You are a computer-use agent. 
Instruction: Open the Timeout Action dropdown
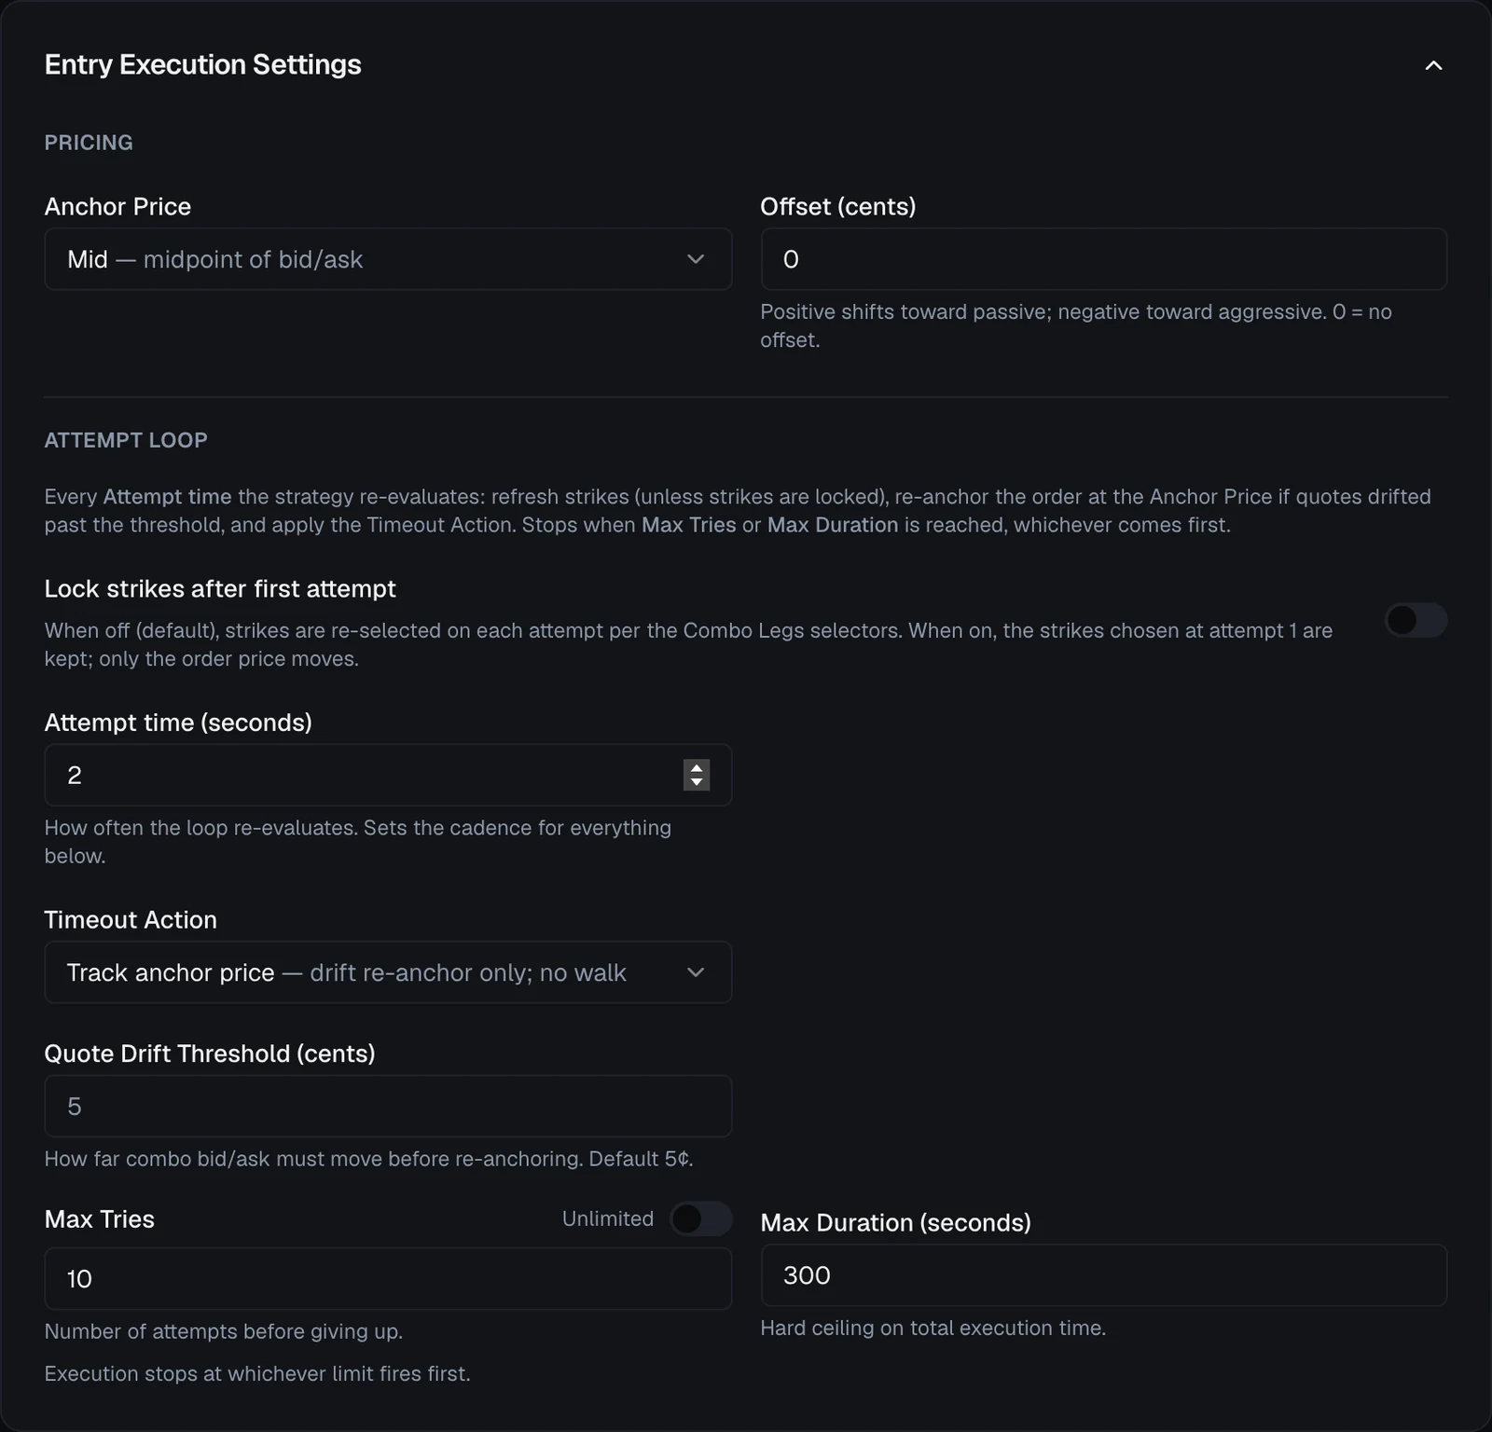tap(388, 972)
